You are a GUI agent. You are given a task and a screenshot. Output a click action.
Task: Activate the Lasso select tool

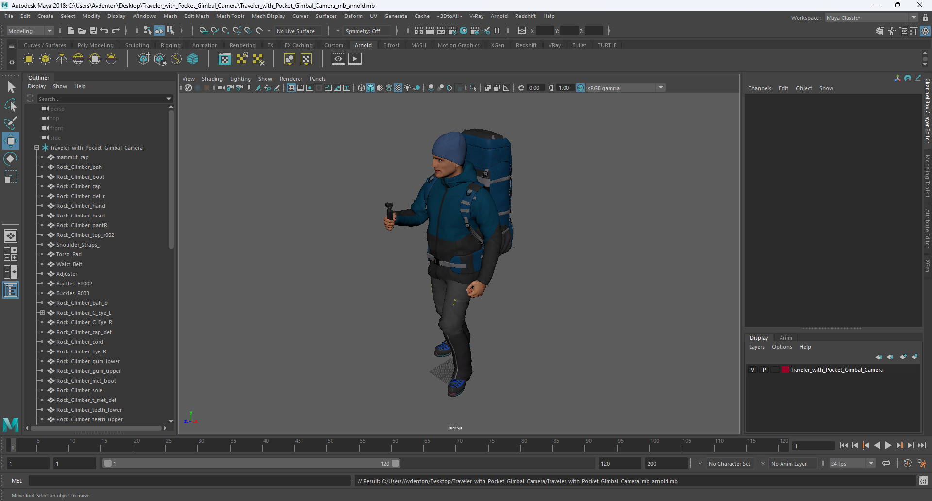[10, 104]
